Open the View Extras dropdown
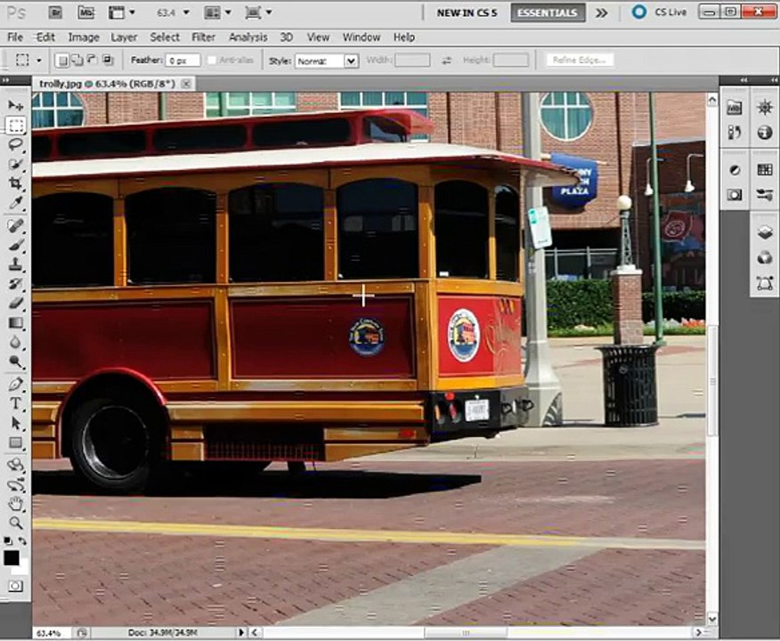The height and width of the screenshot is (641, 780). [121, 13]
